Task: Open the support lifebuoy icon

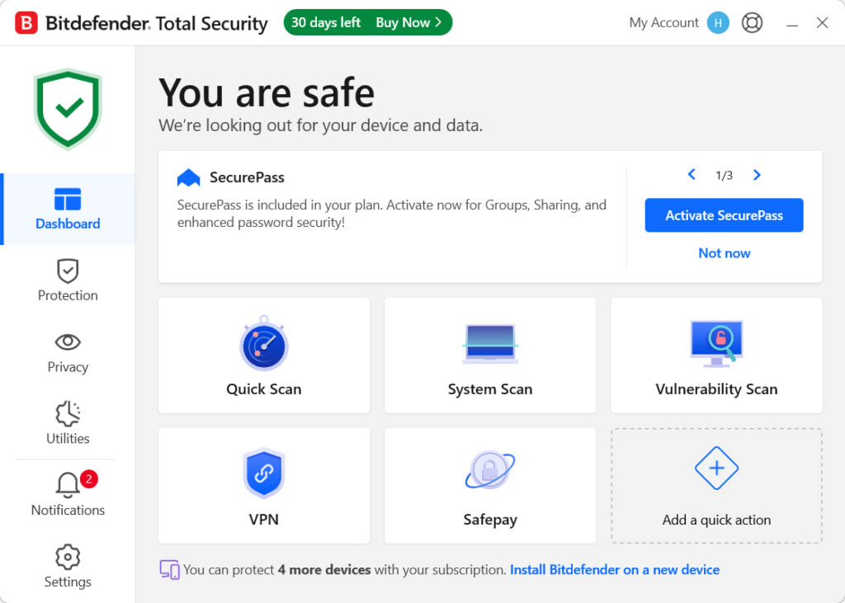Action: (752, 22)
